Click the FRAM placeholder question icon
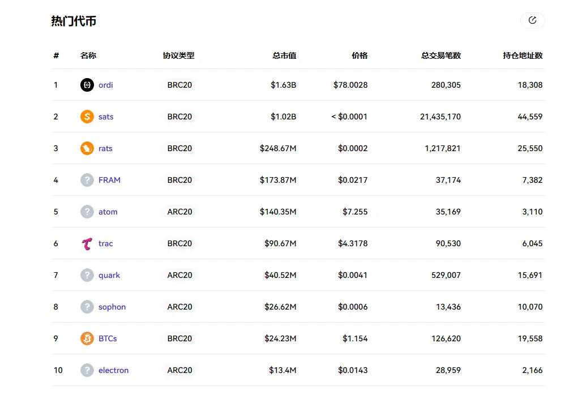Viewport: 569px width, 403px height. tap(87, 180)
